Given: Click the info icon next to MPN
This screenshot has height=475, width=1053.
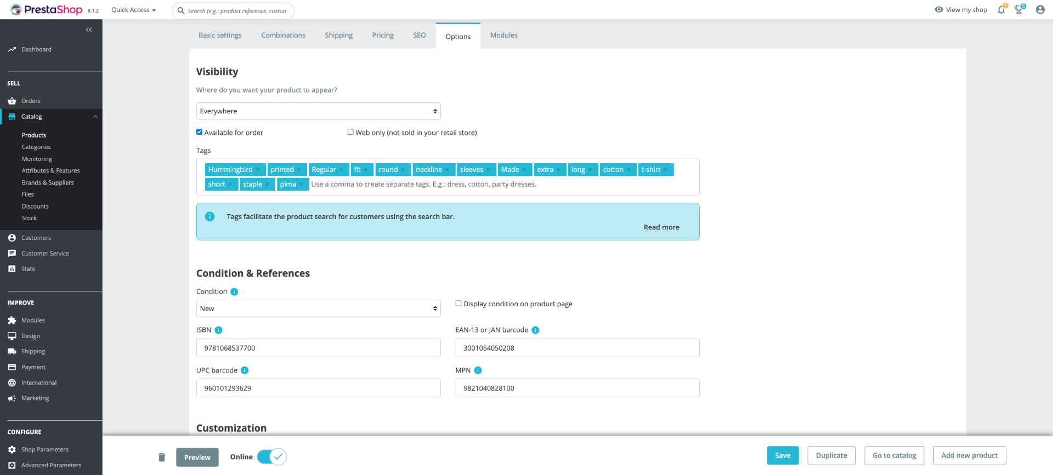Looking at the screenshot, I should (x=478, y=370).
